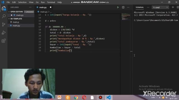Click the editor vertical scrollbar marker
Image resolution: width=179 pixels, height=100 pixels.
131,51
